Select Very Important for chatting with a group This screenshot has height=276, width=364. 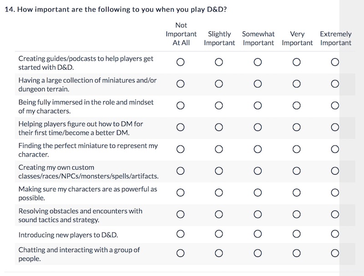coord(297,253)
